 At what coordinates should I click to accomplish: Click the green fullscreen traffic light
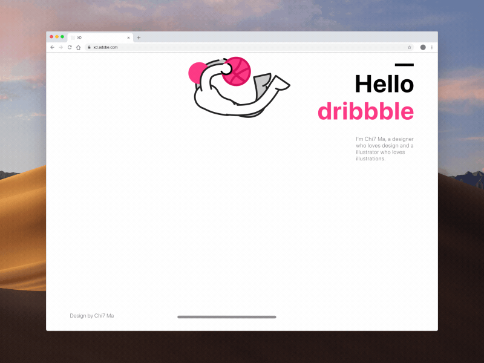63,36
